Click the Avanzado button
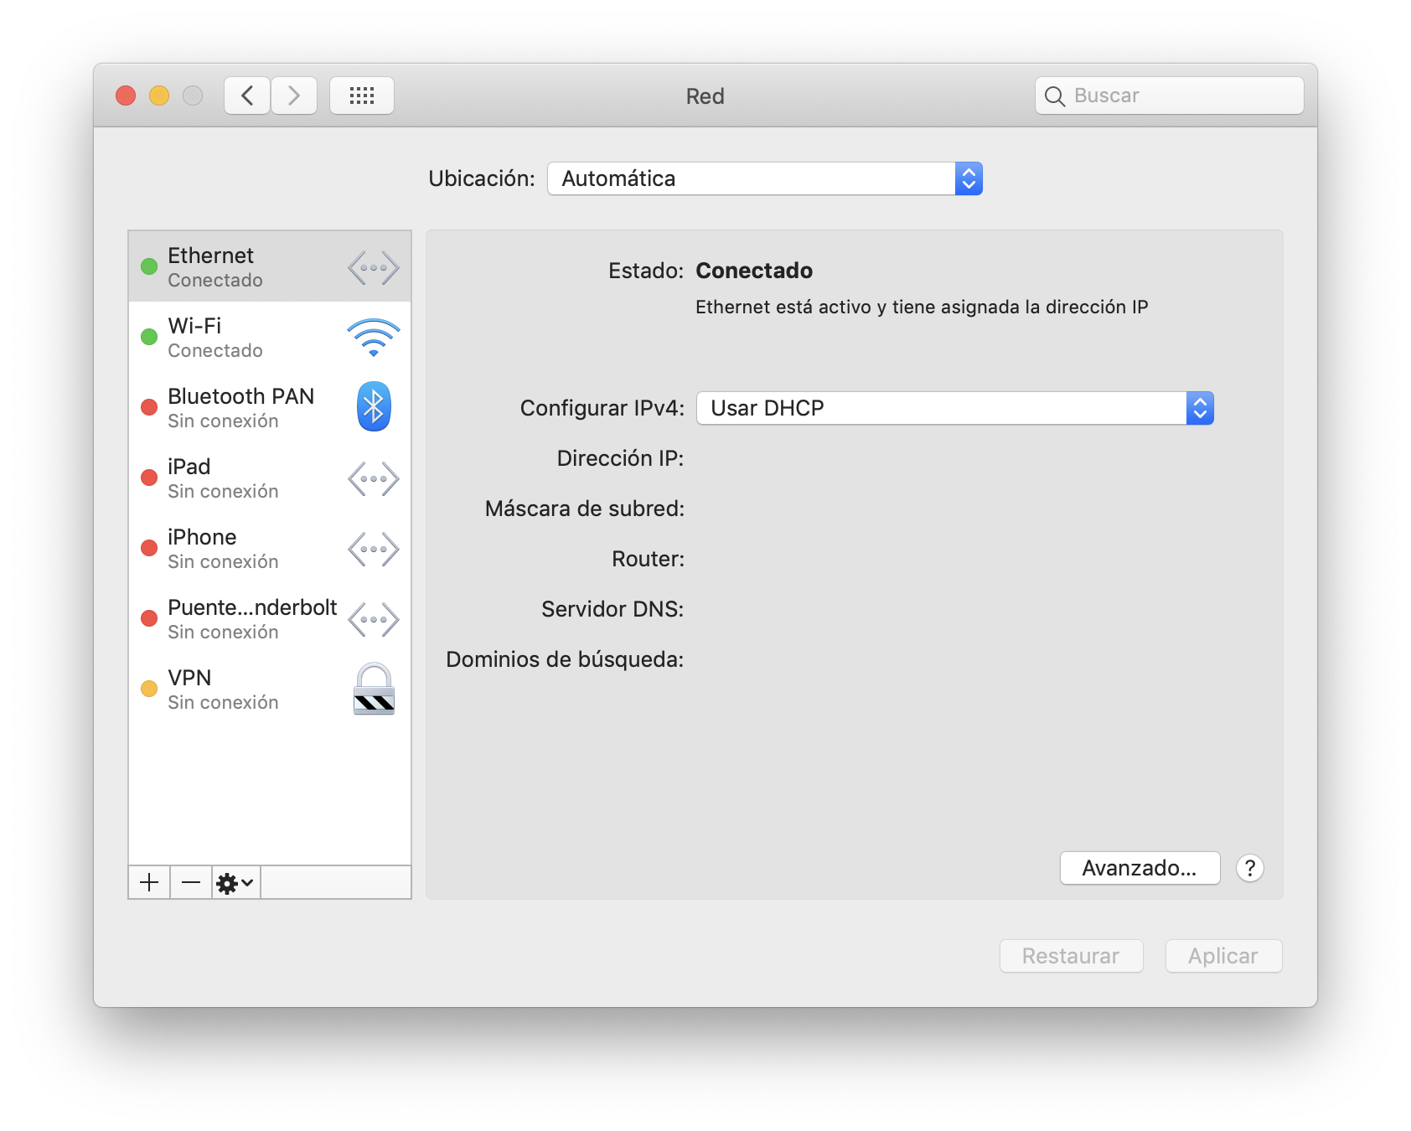Image resolution: width=1411 pixels, height=1131 pixels. pos(1140,868)
